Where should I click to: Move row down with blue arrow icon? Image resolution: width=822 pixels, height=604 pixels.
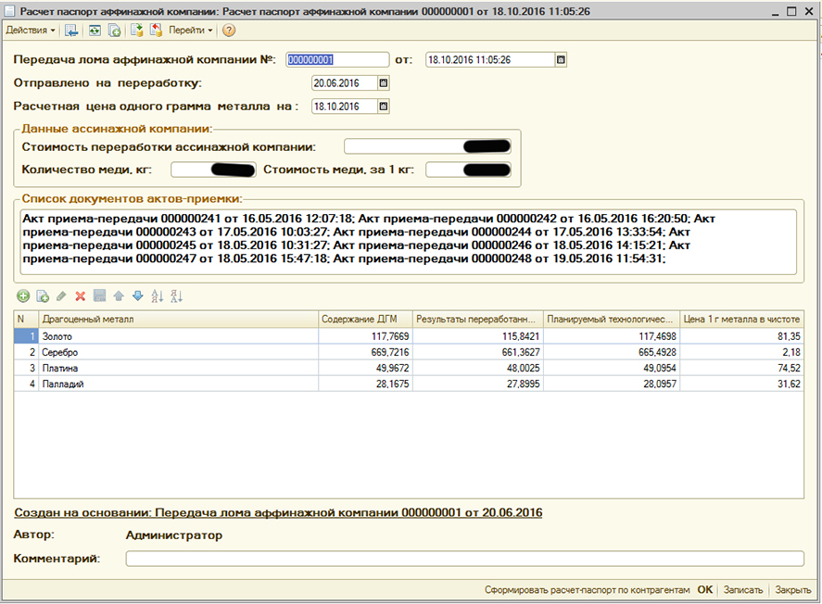pos(137,296)
